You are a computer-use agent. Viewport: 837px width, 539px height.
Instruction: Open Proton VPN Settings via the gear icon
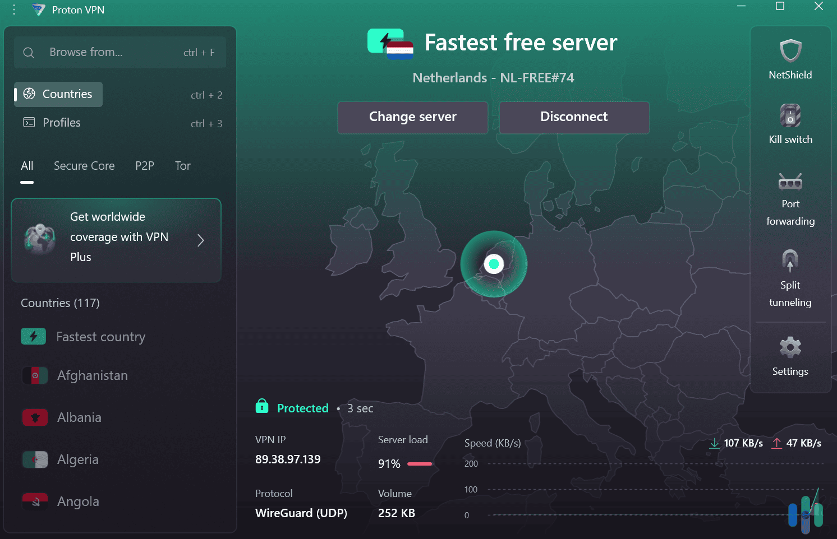click(790, 347)
